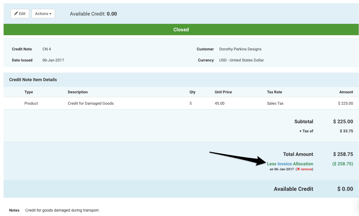359x216 pixels.
Task: Click the Qty column header
Action: coord(193,92)
